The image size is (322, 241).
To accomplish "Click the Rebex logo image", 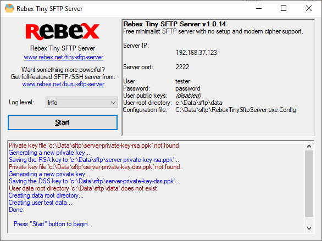I will [63, 32].
